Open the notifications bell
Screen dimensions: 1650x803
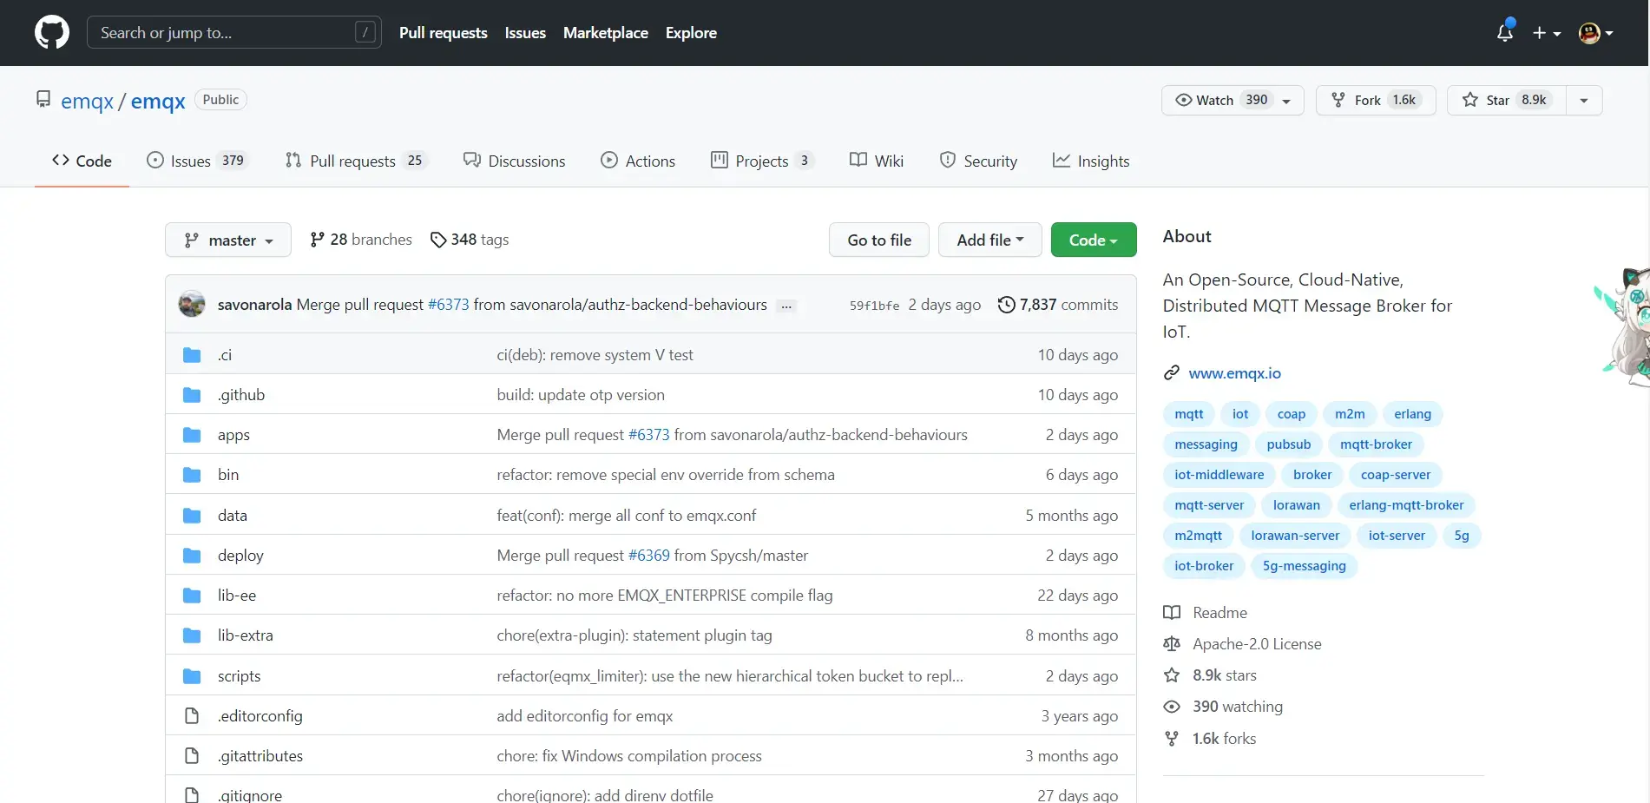pos(1505,33)
